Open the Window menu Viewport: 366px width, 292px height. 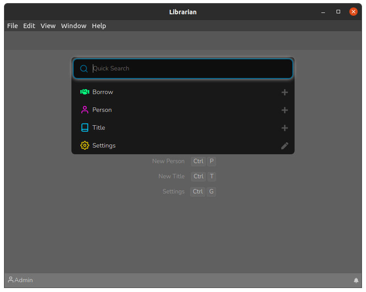click(x=74, y=26)
